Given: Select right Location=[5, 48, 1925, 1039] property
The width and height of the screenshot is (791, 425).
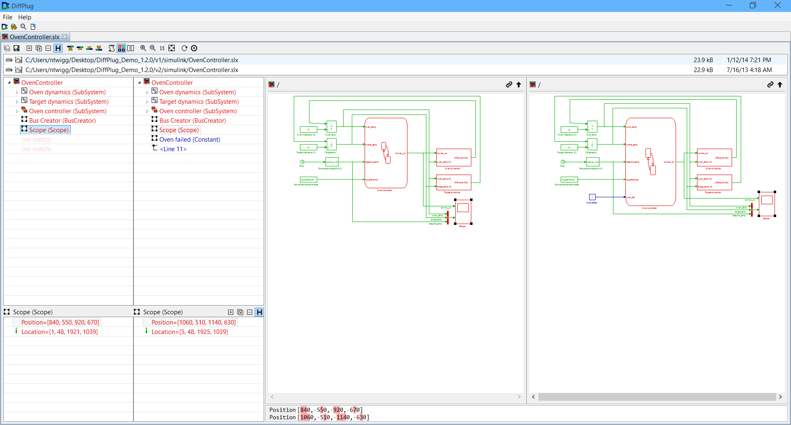Looking at the screenshot, I should coord(190,332).
